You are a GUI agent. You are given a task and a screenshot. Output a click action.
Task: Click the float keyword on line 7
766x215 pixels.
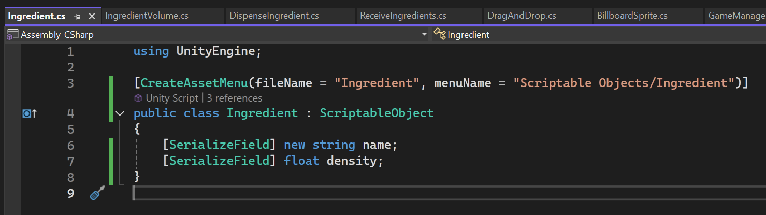pos(301,161)
